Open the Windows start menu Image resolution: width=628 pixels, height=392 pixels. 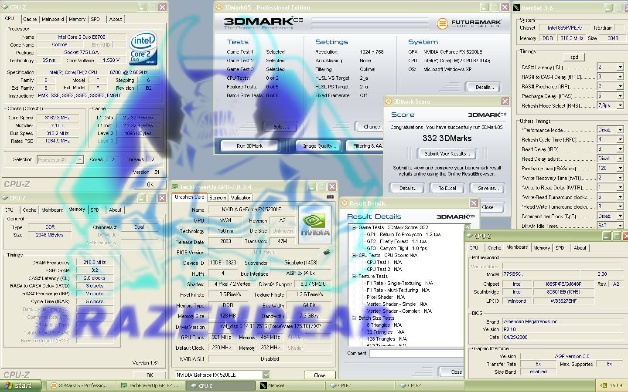[21, 385]
